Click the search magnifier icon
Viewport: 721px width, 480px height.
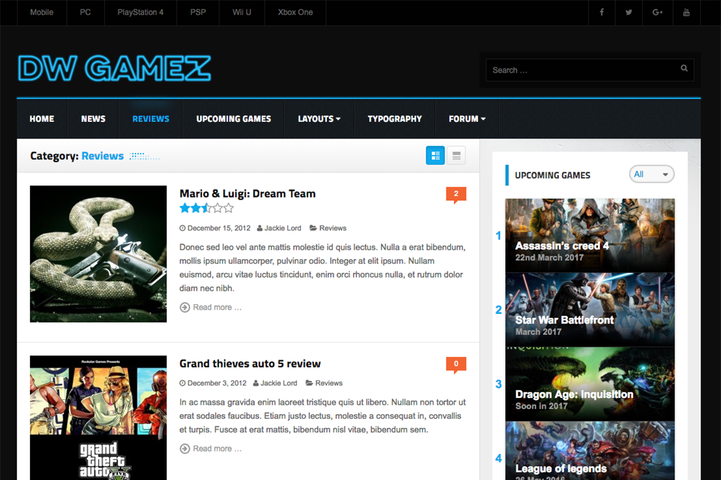click(x=684, y=68)
